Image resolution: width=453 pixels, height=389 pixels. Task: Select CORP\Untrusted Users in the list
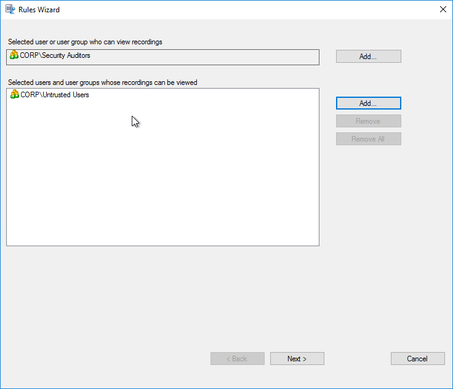tap(54, 95)
